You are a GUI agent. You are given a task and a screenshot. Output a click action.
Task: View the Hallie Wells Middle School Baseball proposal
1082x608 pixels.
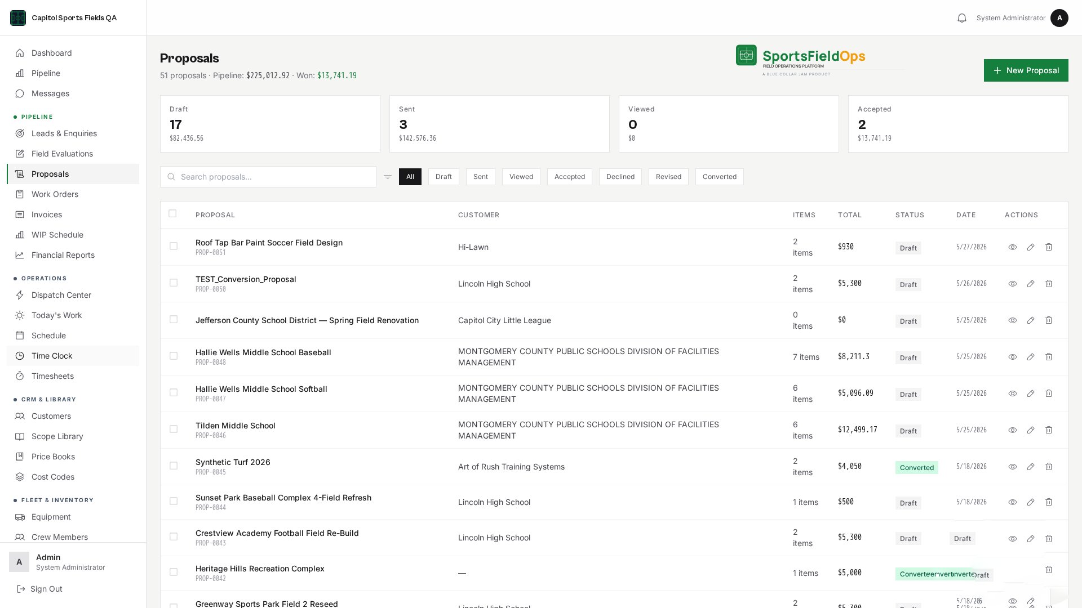pos(1013,357)
